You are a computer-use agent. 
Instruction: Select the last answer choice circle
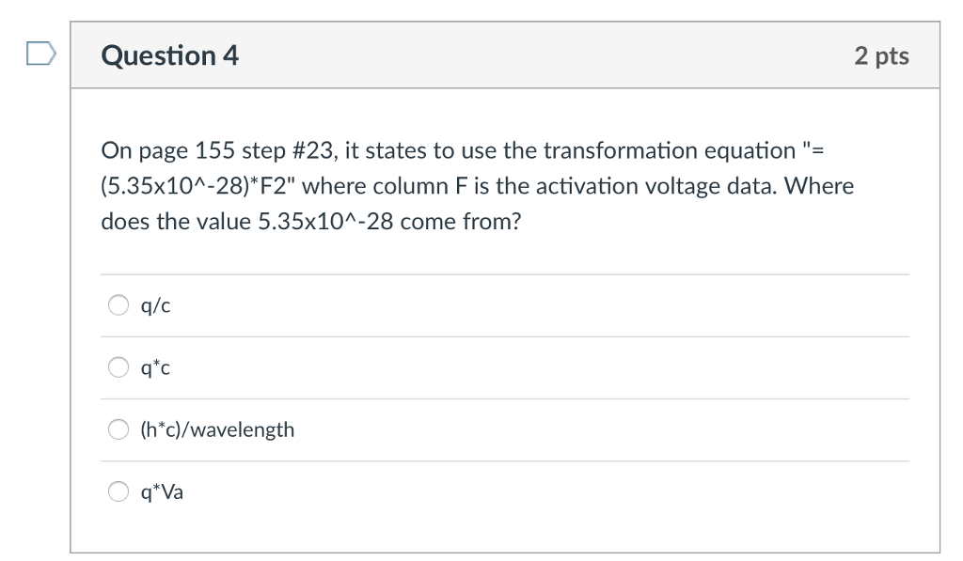[118, 491]
